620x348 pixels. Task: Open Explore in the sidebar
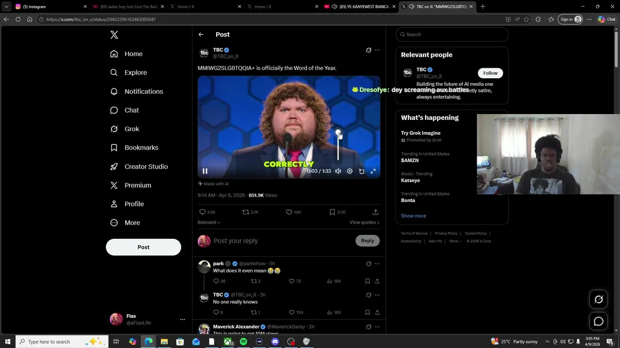pos(128,72)
